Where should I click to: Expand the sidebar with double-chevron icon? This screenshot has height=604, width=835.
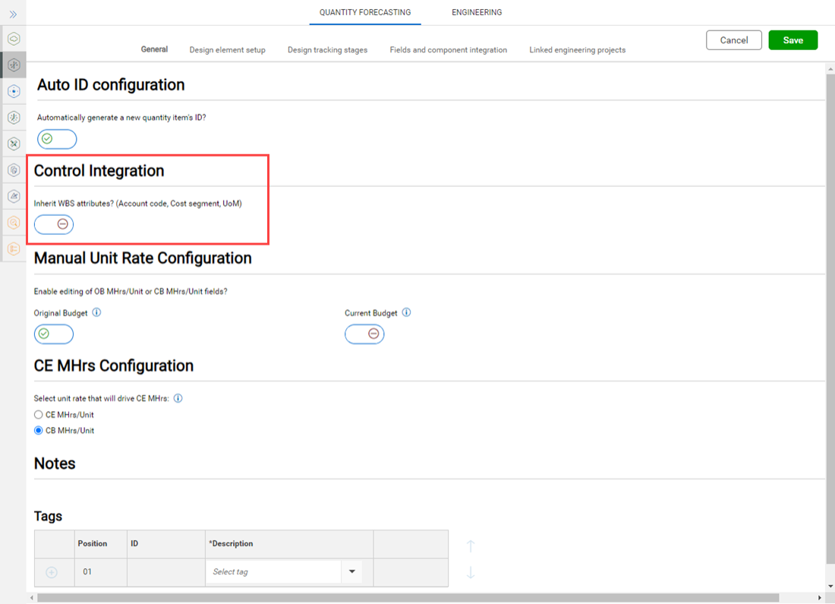point(14,14)
